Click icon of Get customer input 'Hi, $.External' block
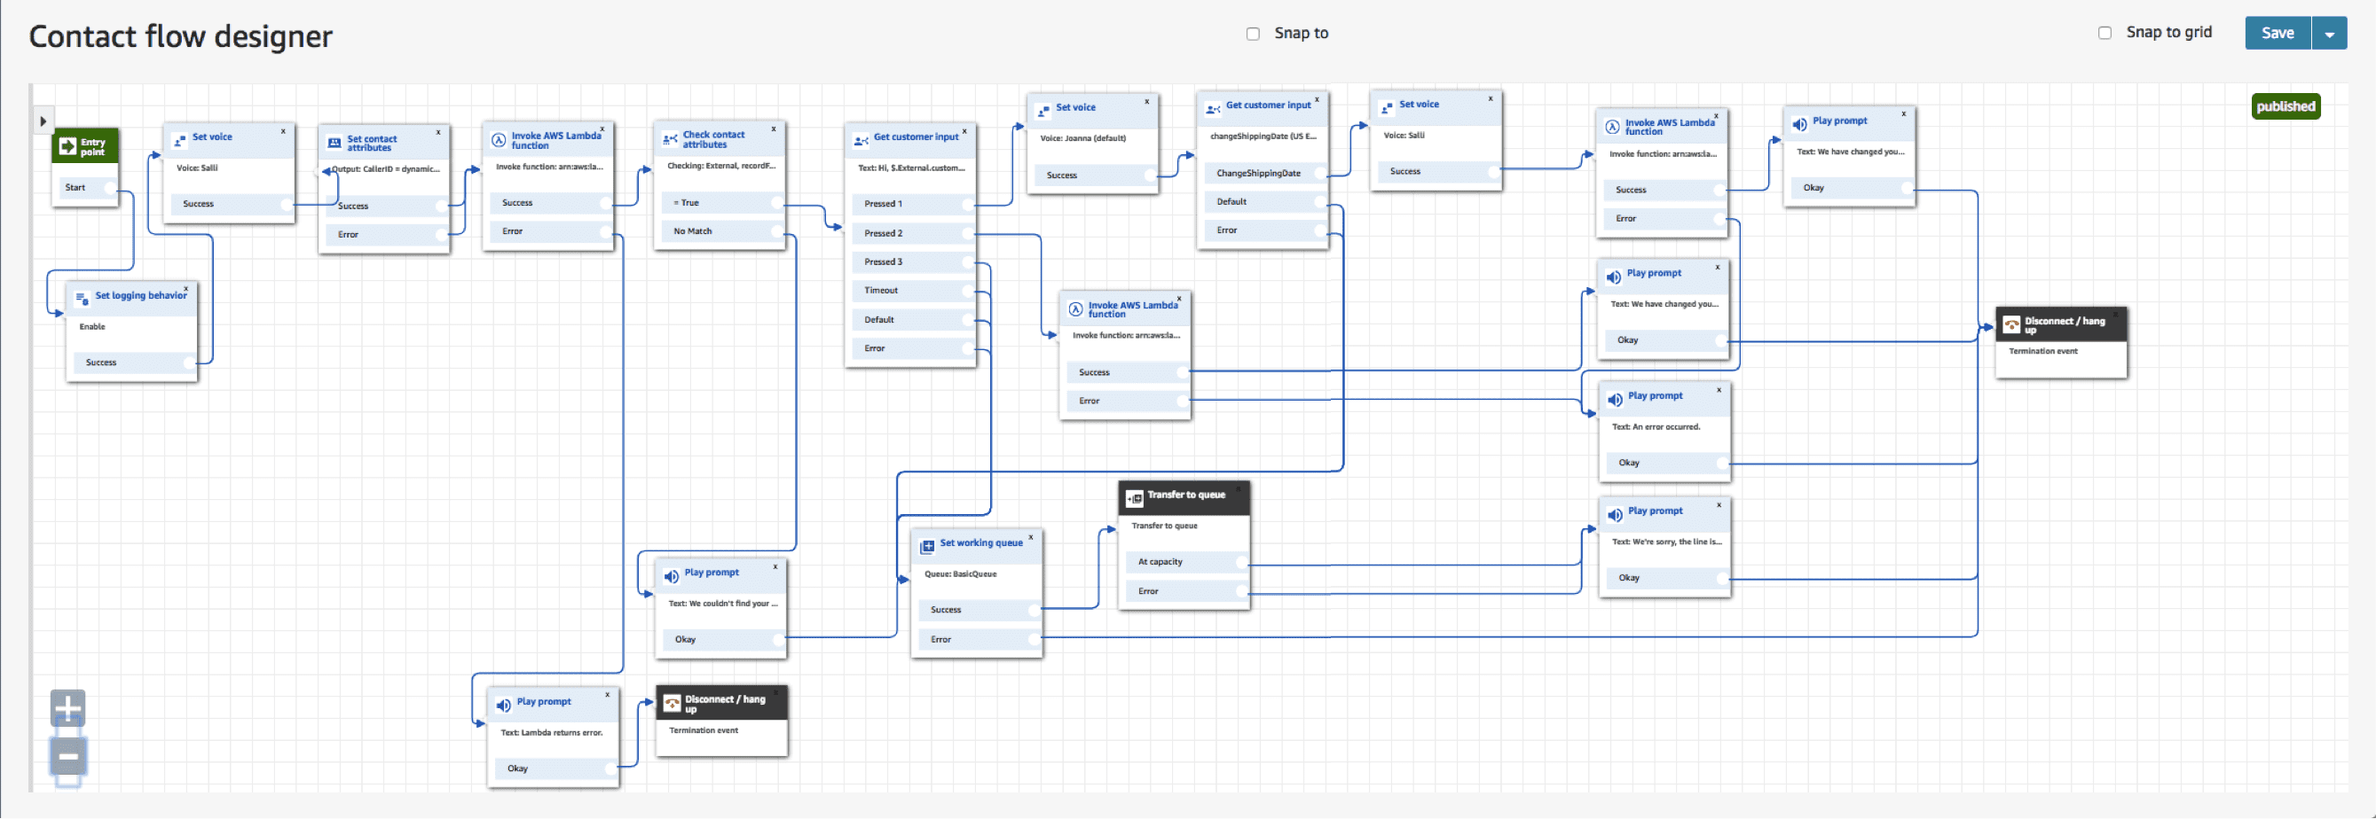This screenshot has height=819, width=2376. [861, 141]
